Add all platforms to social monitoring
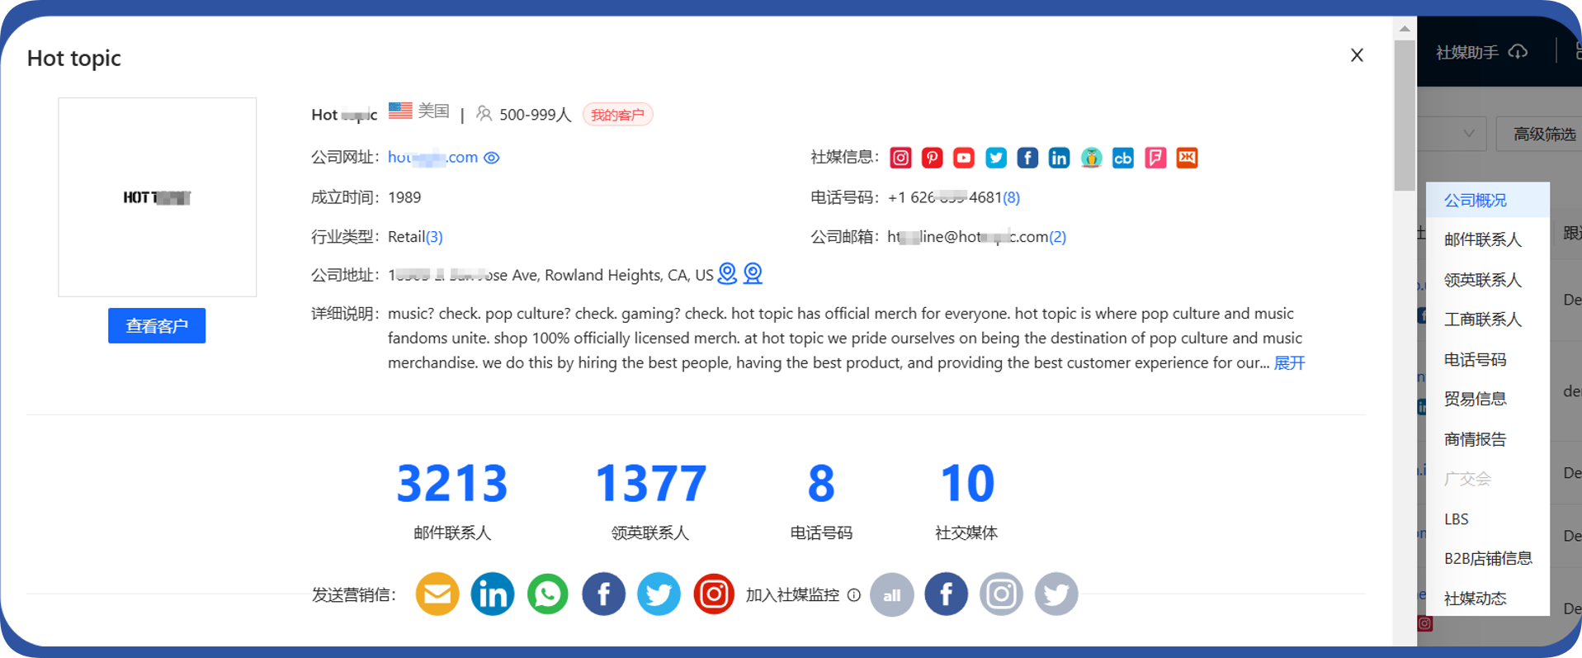Screen dimensions: 1582x658 point(892,594)
